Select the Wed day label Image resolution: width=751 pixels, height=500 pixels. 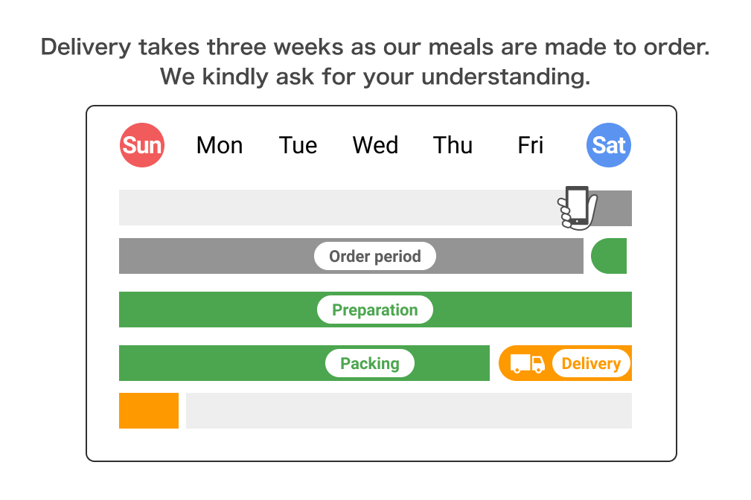[x=375, y=145]
